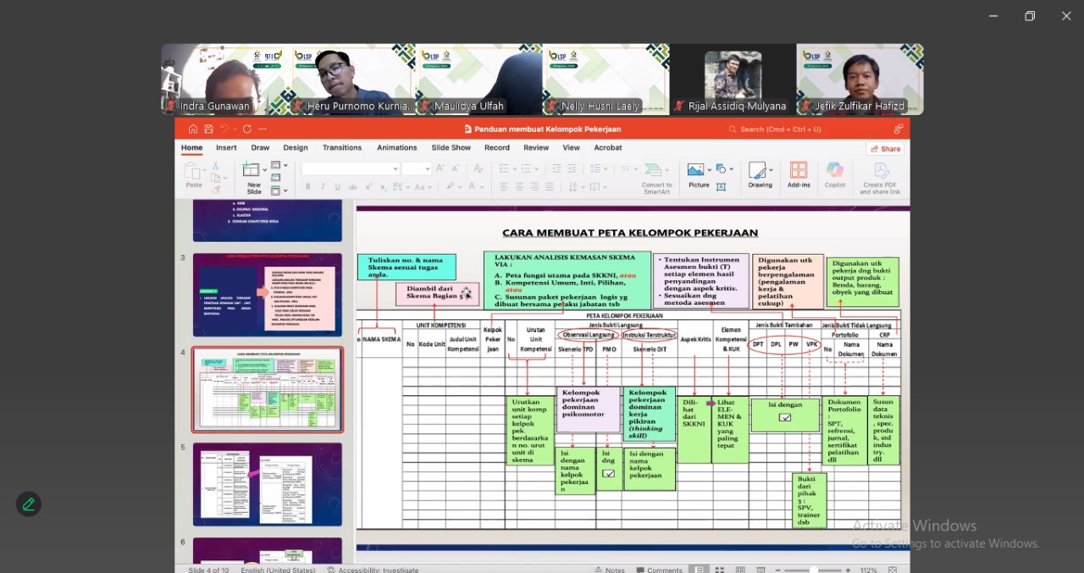
Task: Open the Copilot tool
Action: coord(835,174)
